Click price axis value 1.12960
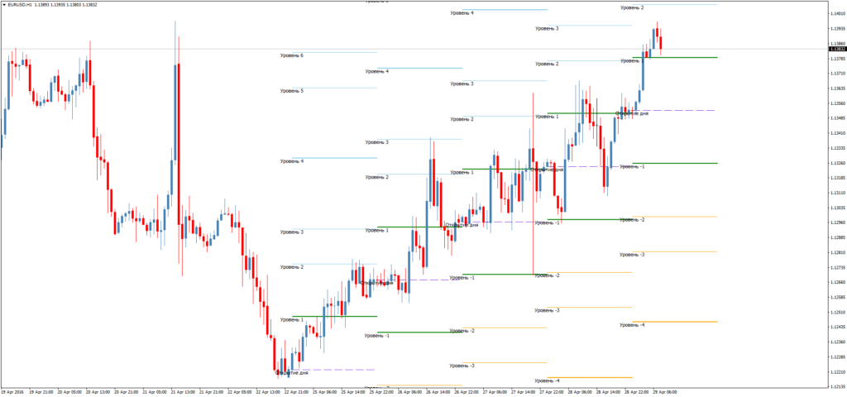 838,222
